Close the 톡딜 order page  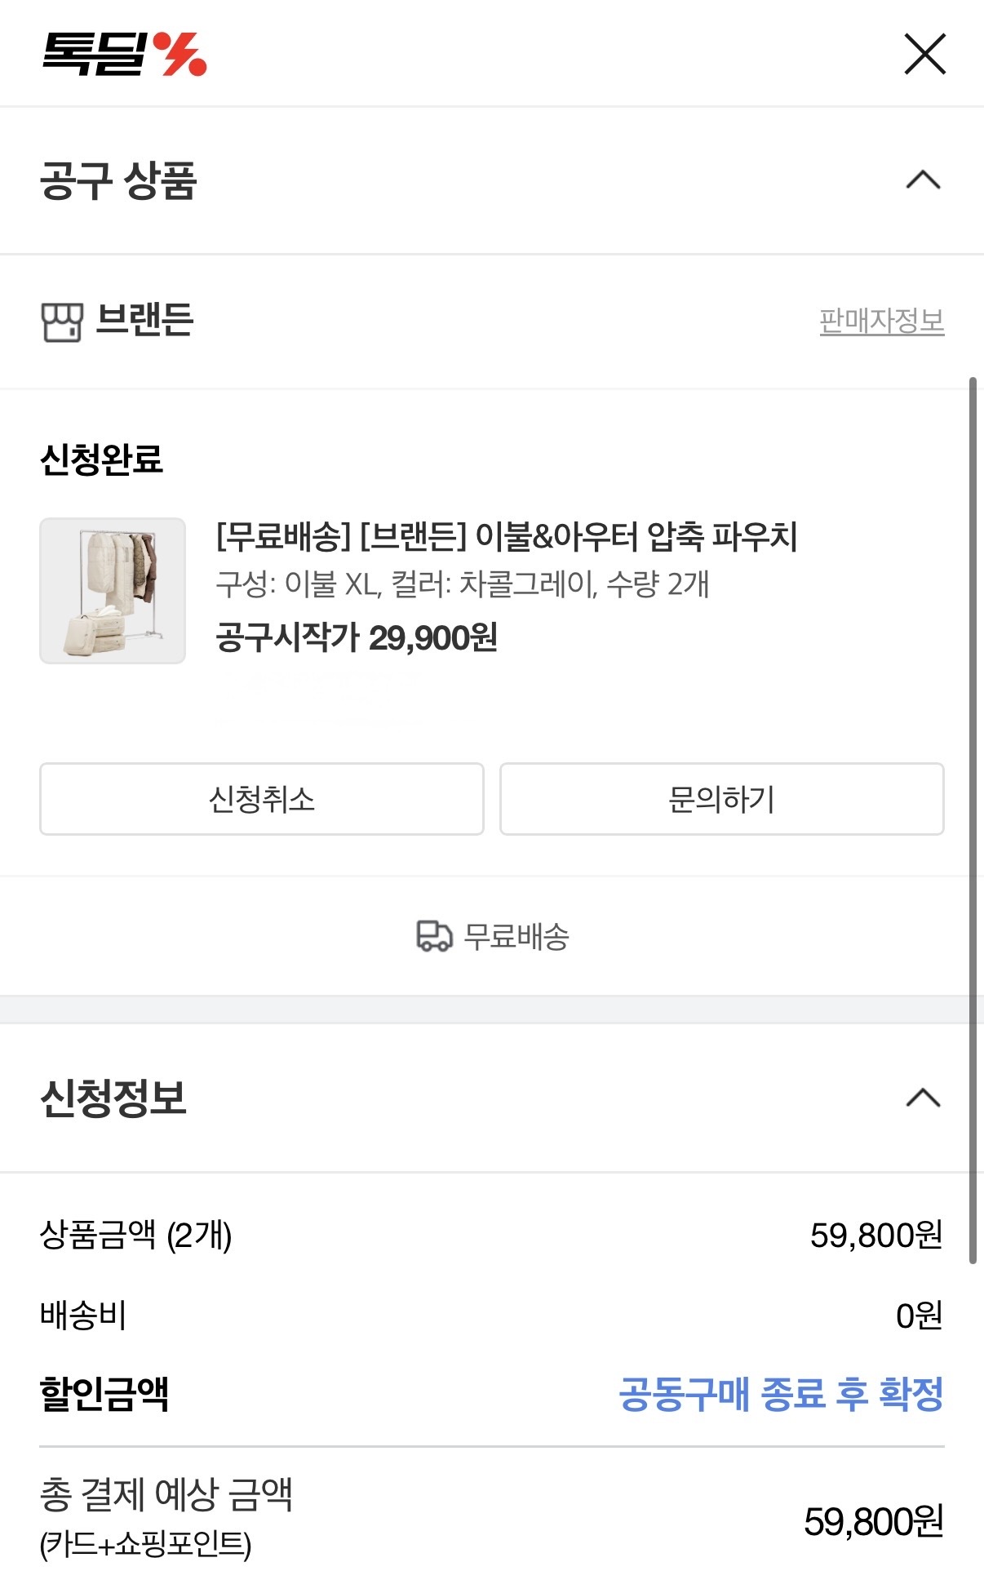click(x=924, y=55)
